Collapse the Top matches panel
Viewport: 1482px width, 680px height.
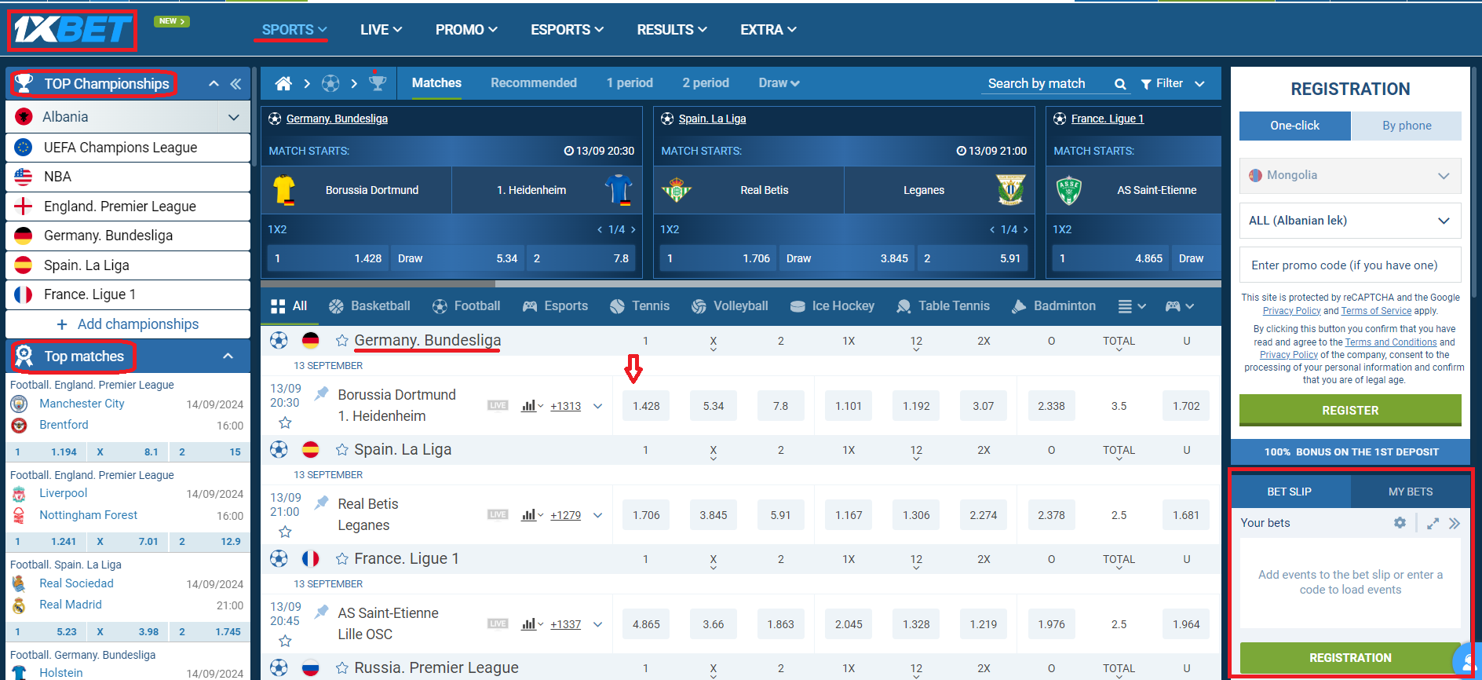click(x=228, y=356)
